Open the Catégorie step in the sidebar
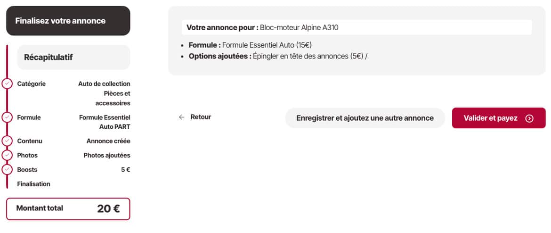551x233 pixels. pos(32,84)
